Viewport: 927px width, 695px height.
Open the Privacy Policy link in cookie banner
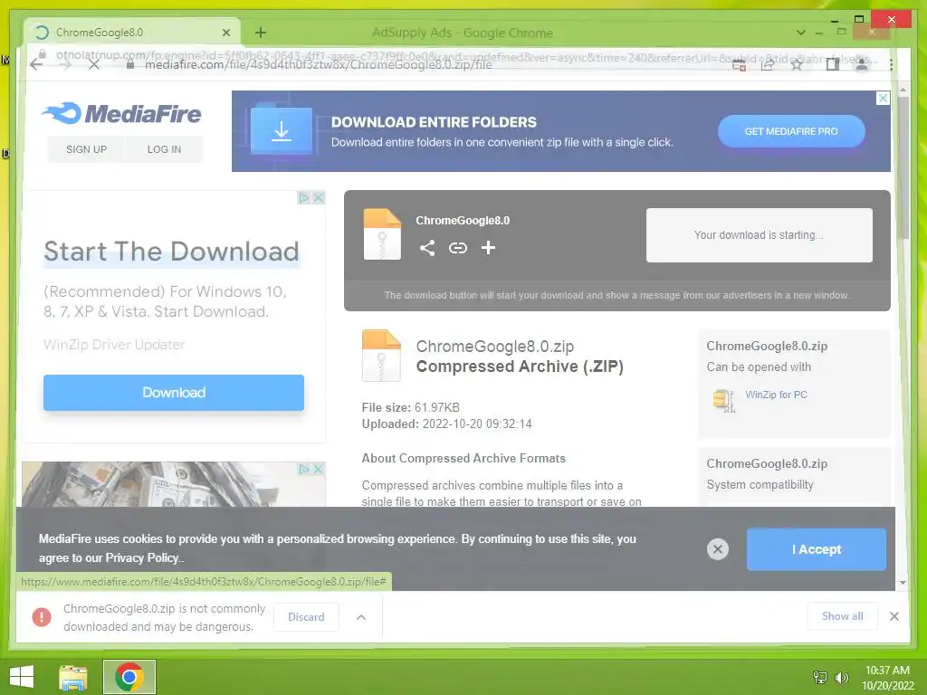[141, 557]
